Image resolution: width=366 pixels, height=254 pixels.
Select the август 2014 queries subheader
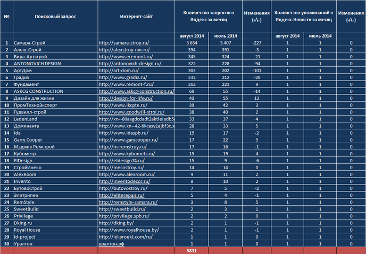[x=192, y=36]
